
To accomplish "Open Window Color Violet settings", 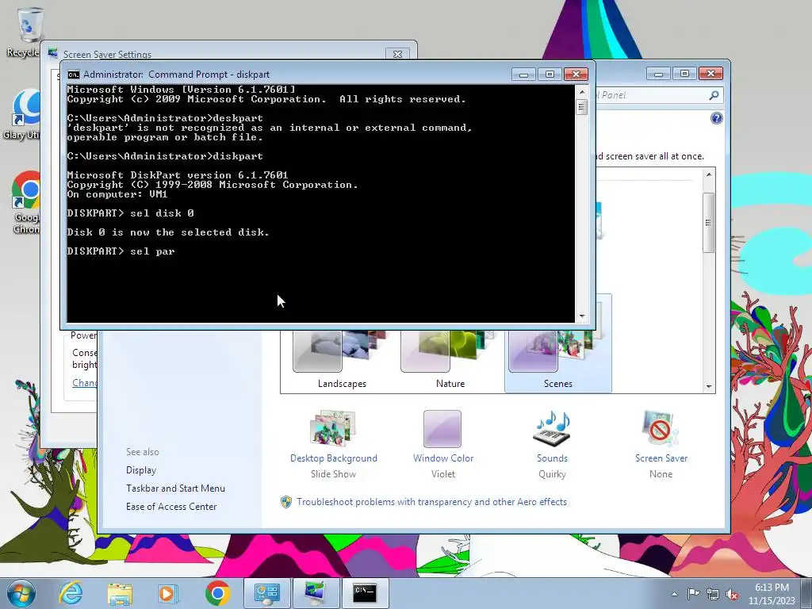I will (442, 444).
